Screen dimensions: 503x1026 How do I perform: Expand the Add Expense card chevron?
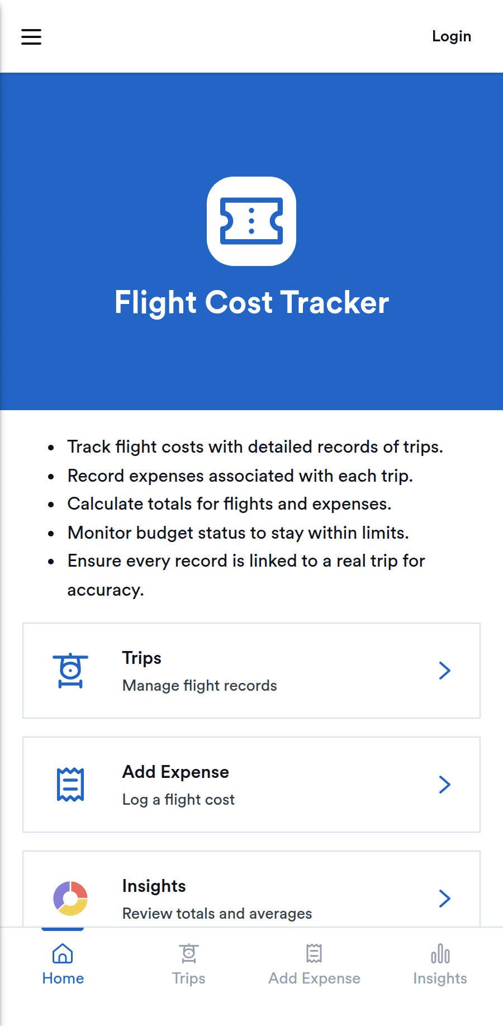pyautogui.click(x=445, y=785)
